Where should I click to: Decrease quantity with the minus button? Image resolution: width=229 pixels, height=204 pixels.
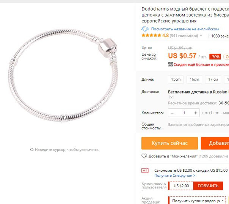[172, 113]
